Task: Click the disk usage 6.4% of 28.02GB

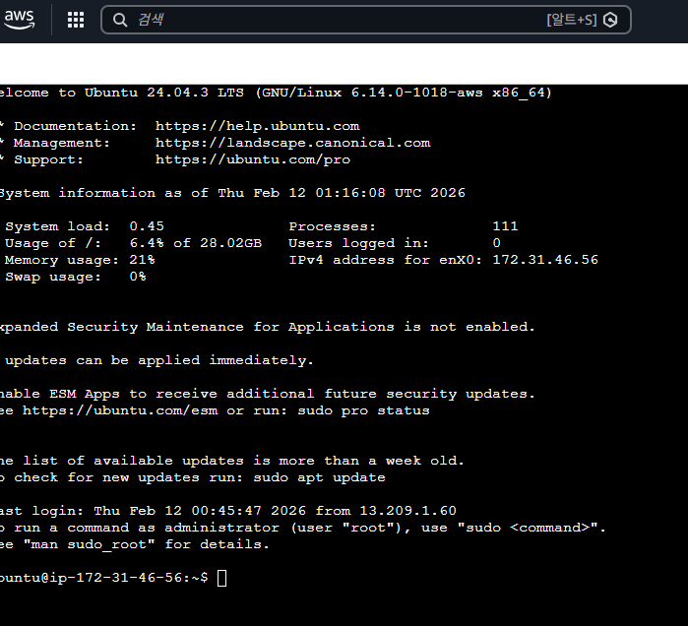Action: pos(195,243)
